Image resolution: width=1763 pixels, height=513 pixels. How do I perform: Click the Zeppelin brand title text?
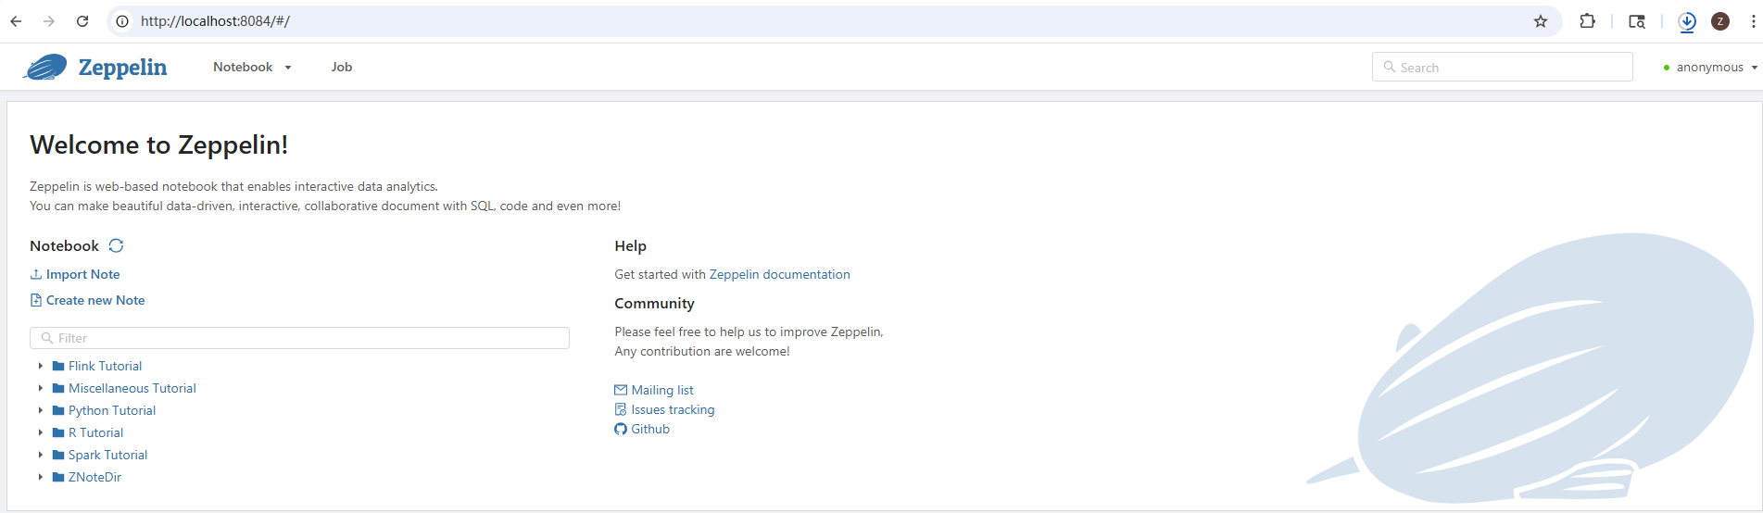122,68
